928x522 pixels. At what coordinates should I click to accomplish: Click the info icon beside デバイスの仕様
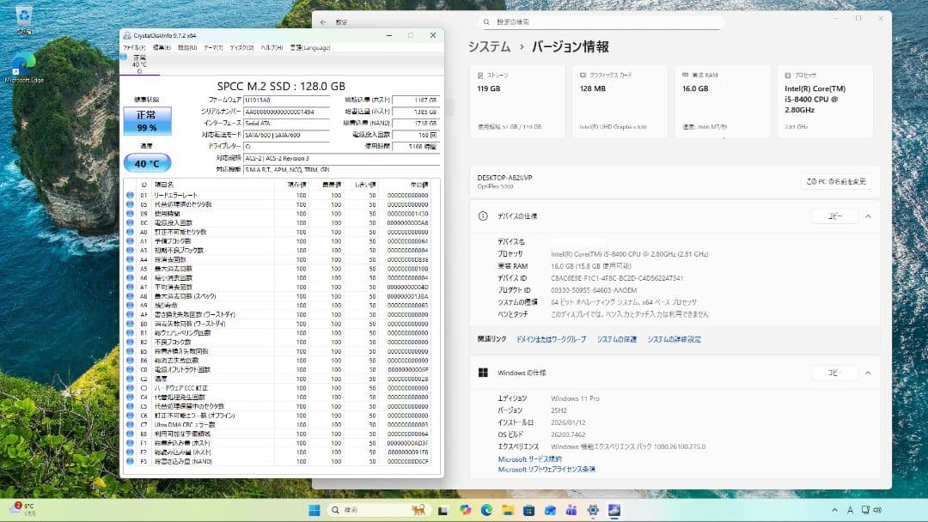483,216
